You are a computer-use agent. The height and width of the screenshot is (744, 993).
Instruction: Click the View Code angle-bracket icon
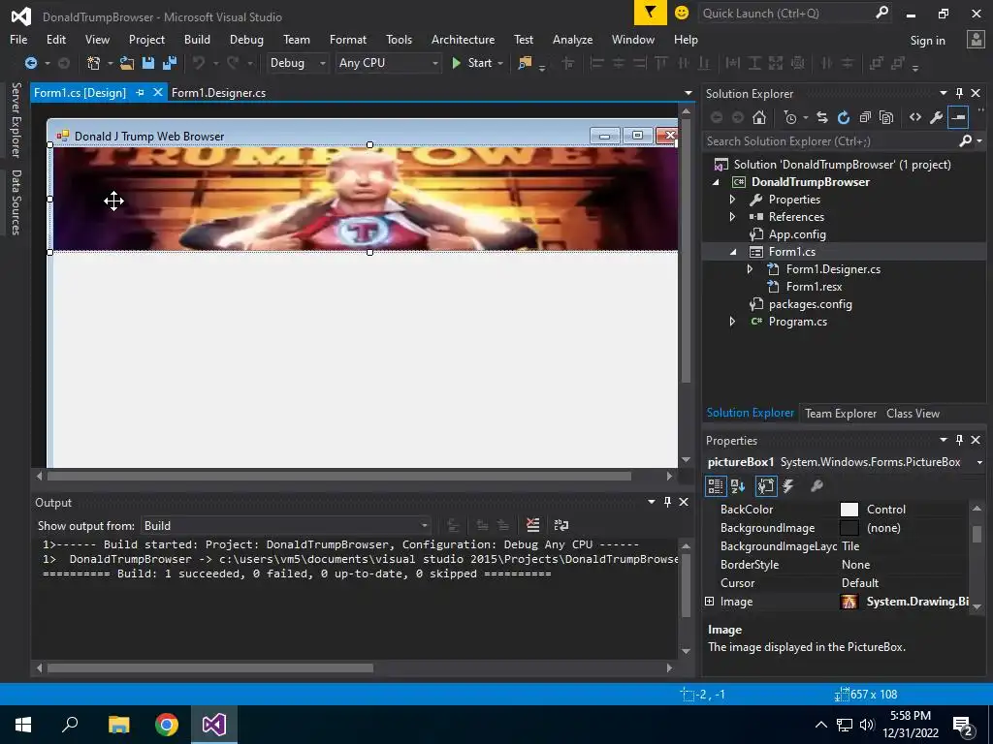(915, 117)
